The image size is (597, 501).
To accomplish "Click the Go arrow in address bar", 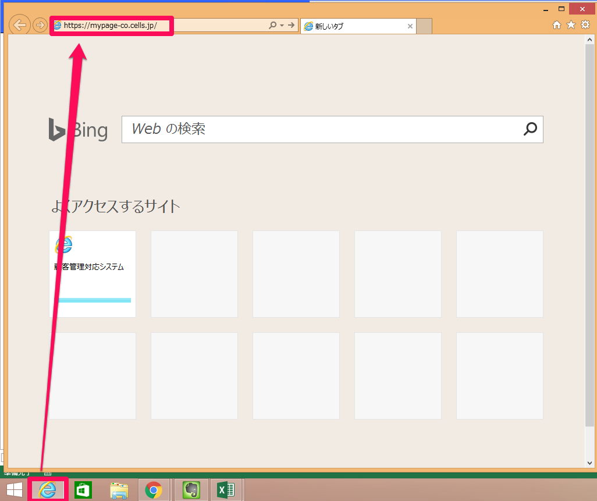I will coord(292,26).
